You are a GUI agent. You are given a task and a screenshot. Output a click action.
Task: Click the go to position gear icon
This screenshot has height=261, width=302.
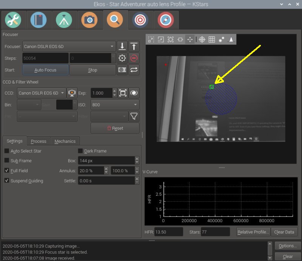click(x=122, y=58)
